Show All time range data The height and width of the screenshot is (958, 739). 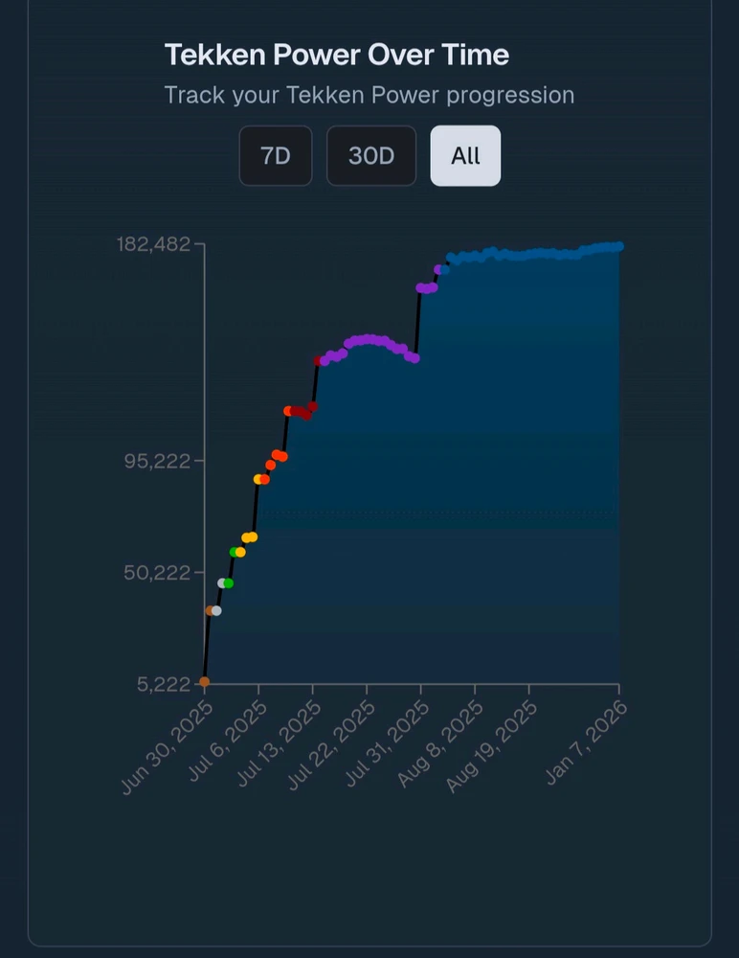pos(465,155)
